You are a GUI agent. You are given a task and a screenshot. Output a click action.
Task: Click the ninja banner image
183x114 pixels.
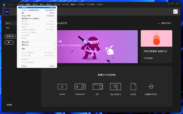[97, 47]
